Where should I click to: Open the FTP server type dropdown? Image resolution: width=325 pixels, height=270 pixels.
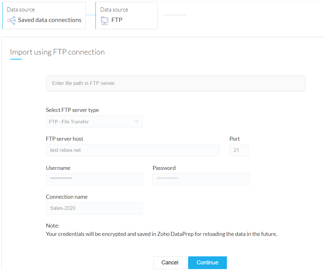(x=94, y=122)
